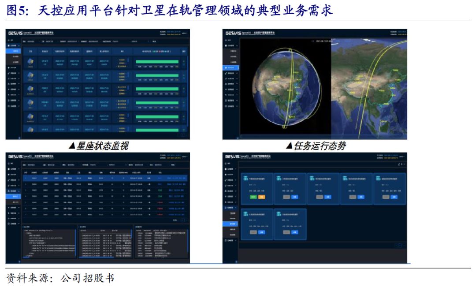476x287 pixels.
Task: Select the highlighted blue sidebar item in 星座状态监视
Action: pos(14,51)
